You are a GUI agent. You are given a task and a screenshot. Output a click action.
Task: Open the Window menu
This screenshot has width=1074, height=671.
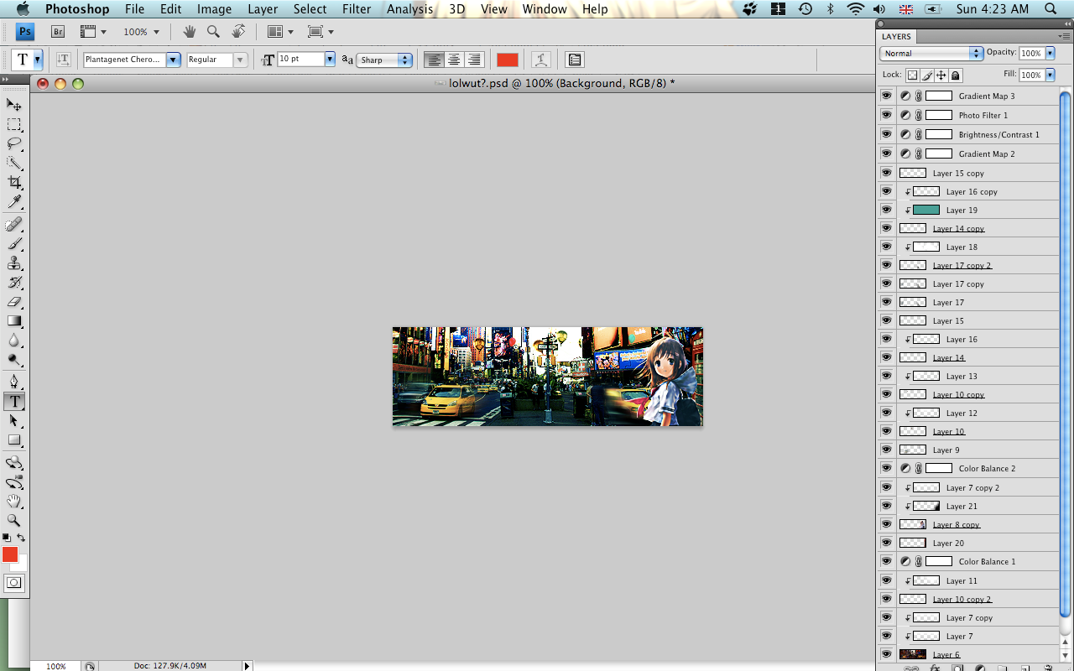tap(544, 9)
